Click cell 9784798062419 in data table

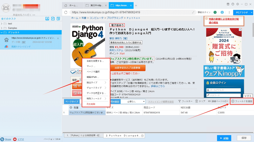(161, 113)
